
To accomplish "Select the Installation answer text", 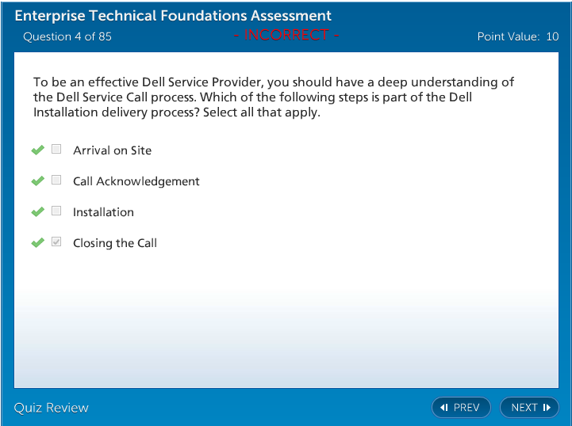I will [103, 212].
